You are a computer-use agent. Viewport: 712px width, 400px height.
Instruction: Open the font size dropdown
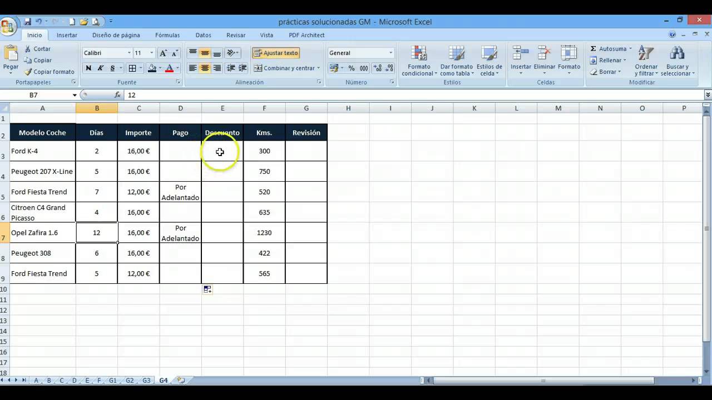click(x=151, y=53)
